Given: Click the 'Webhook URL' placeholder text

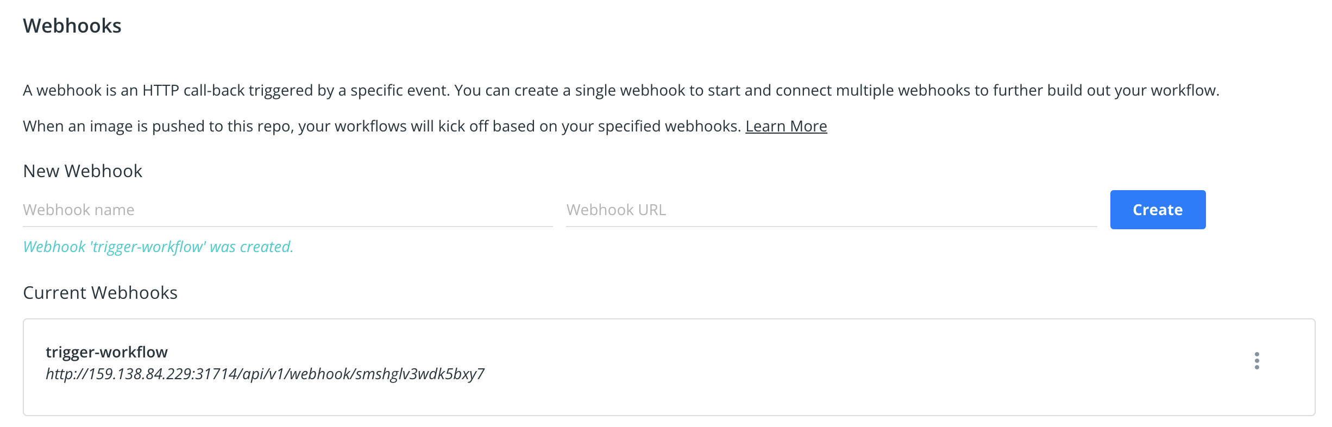Looking at the screenshot, I should click(x=616, y=210).
